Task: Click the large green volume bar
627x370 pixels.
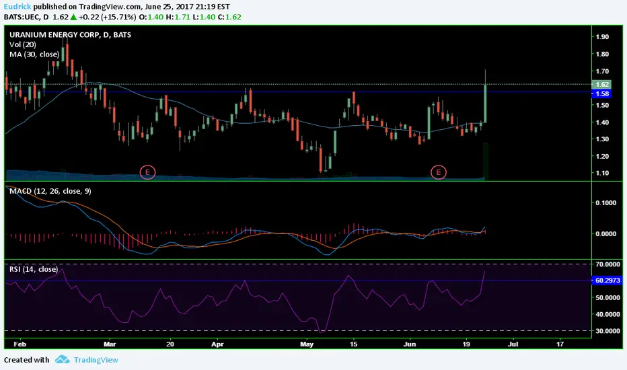Action: [x=486, y=161]
